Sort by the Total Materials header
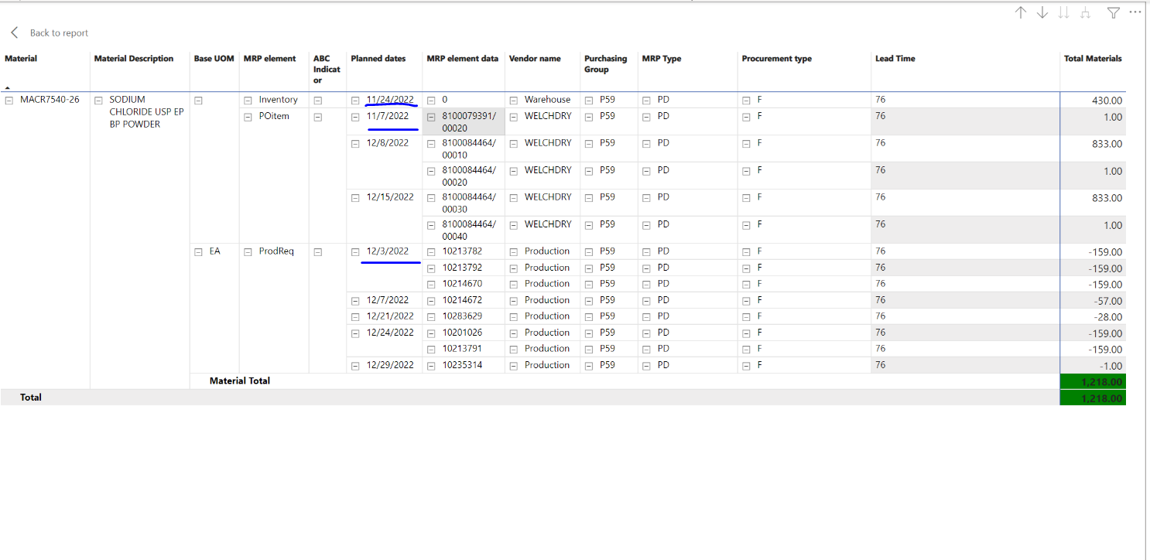Image resolution: width=1150 pixels, height=560 pixels. [1093, 59]
